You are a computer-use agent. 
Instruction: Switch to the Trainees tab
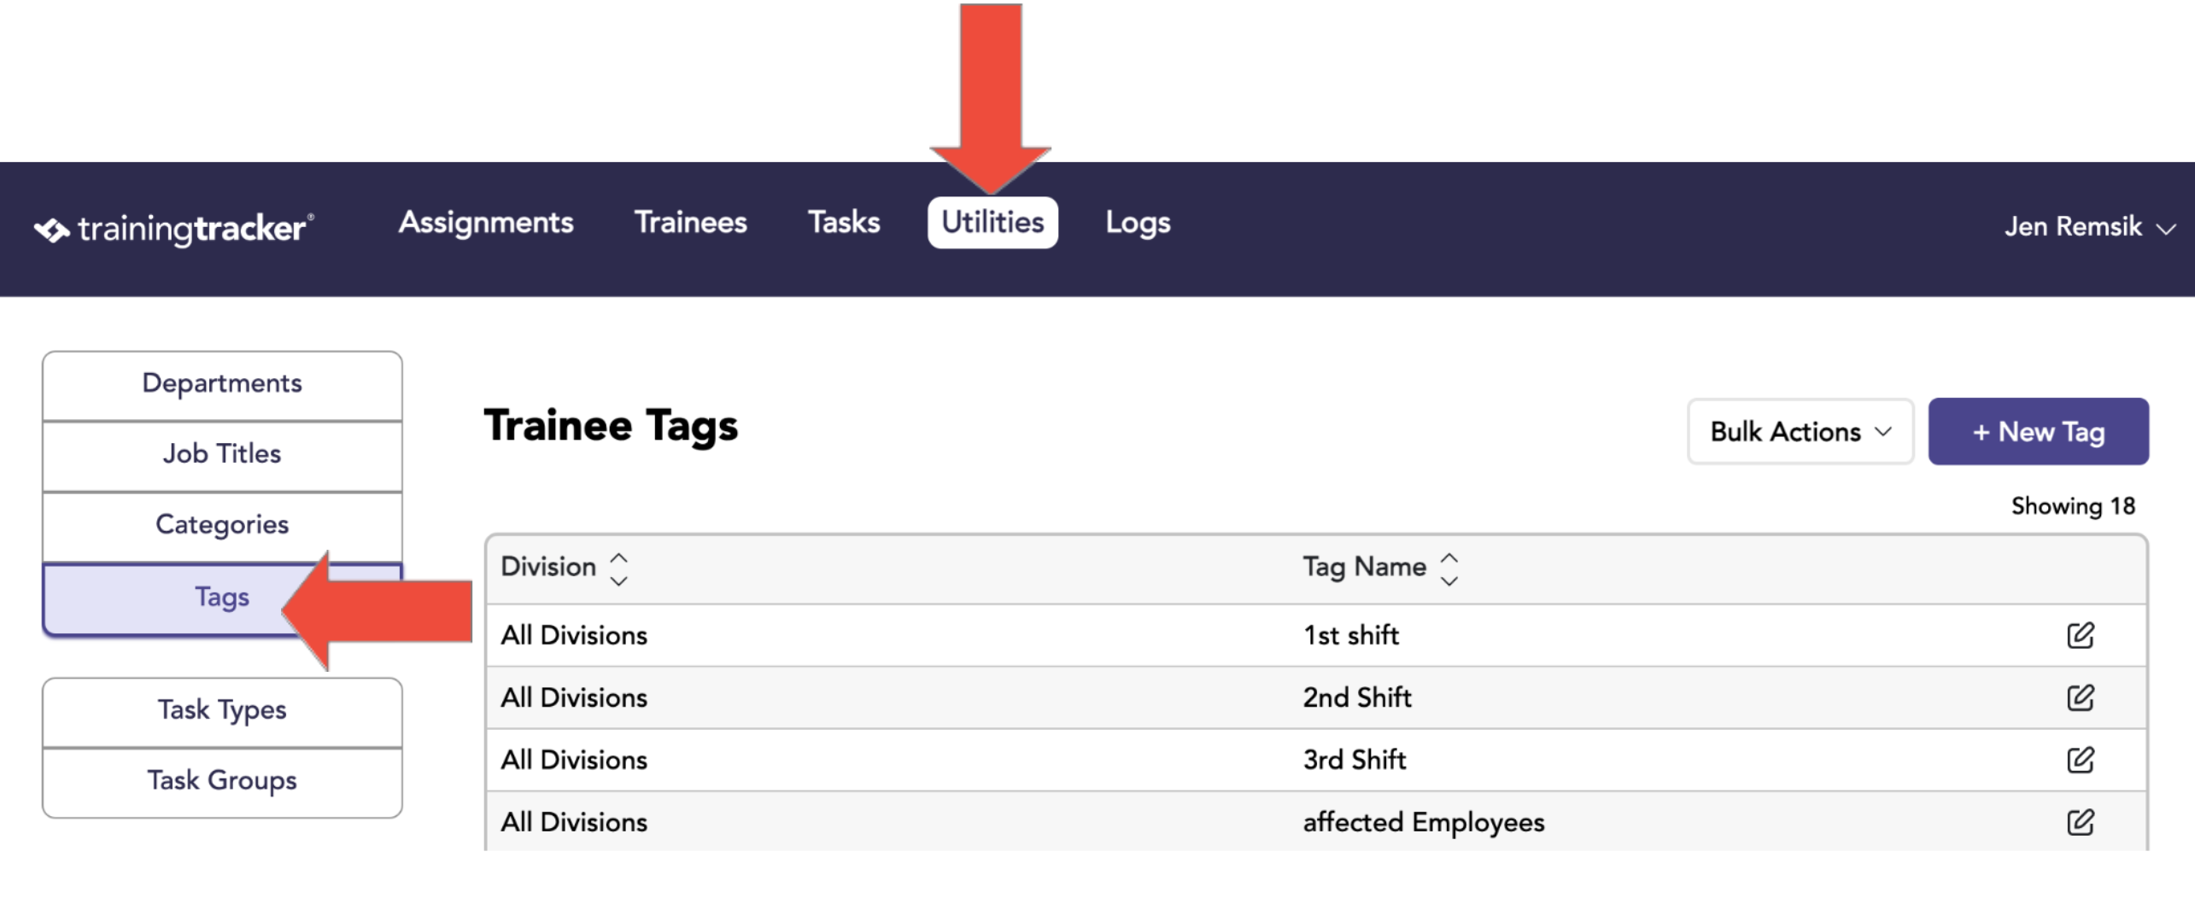(x=690, y=223)
